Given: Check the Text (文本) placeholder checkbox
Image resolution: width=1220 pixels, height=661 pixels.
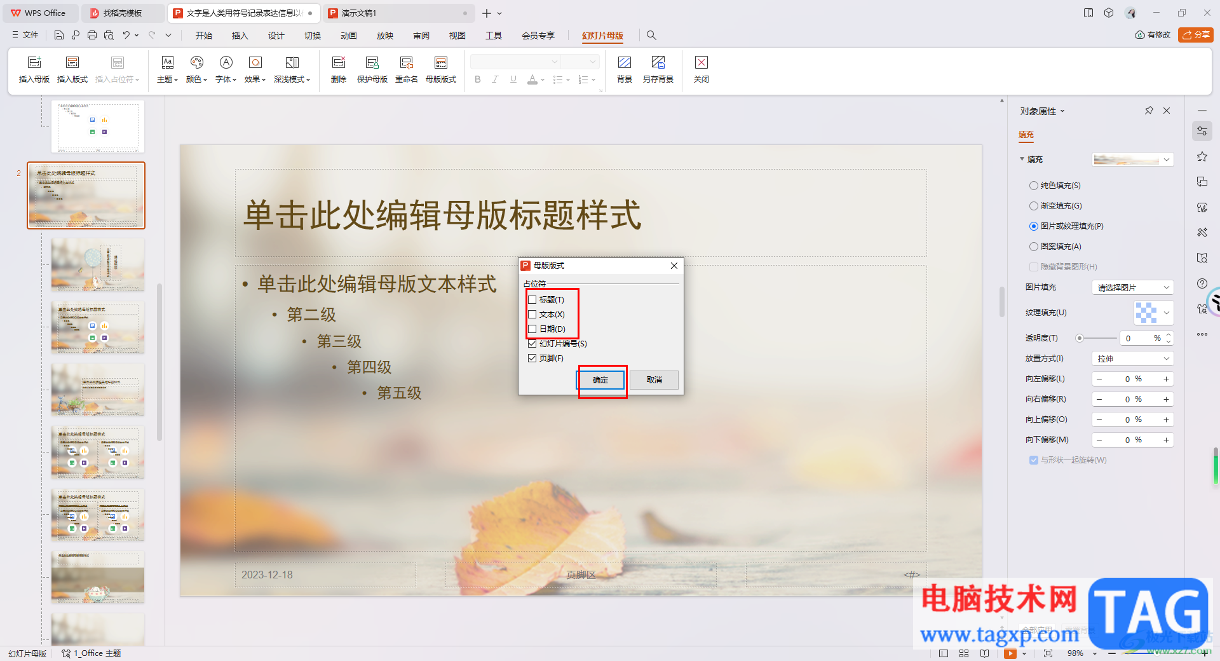Looking at the screenshot, I should click(x=532, y=315).
